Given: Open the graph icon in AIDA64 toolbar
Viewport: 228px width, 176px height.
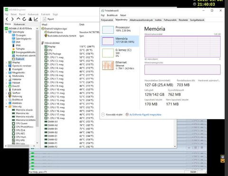Looking at the screenshot, I should [36, 19].
